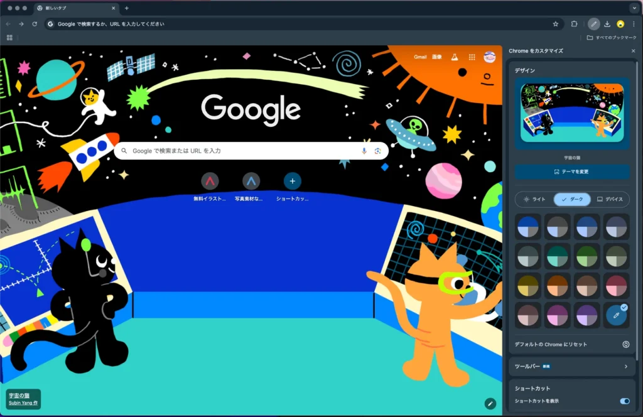Open the Google apps grid icon
Screen dimensions: 643x417
pyautogui.click(x=472, y=57)
